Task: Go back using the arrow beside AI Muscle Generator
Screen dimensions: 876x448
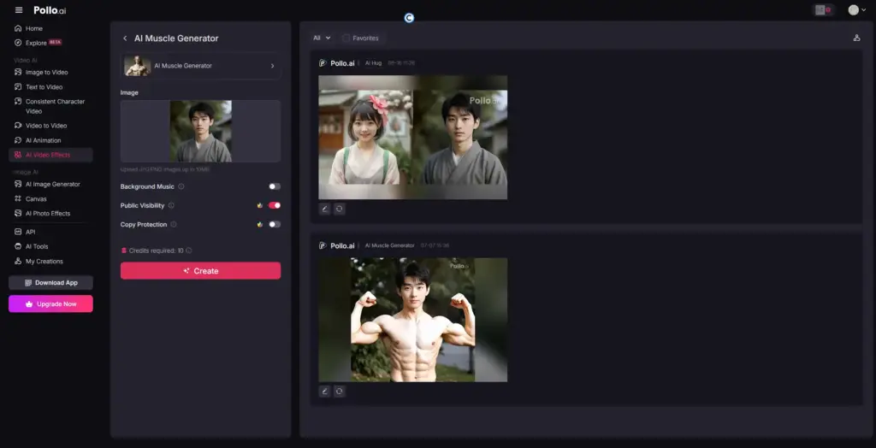Action: click(125, 38)
